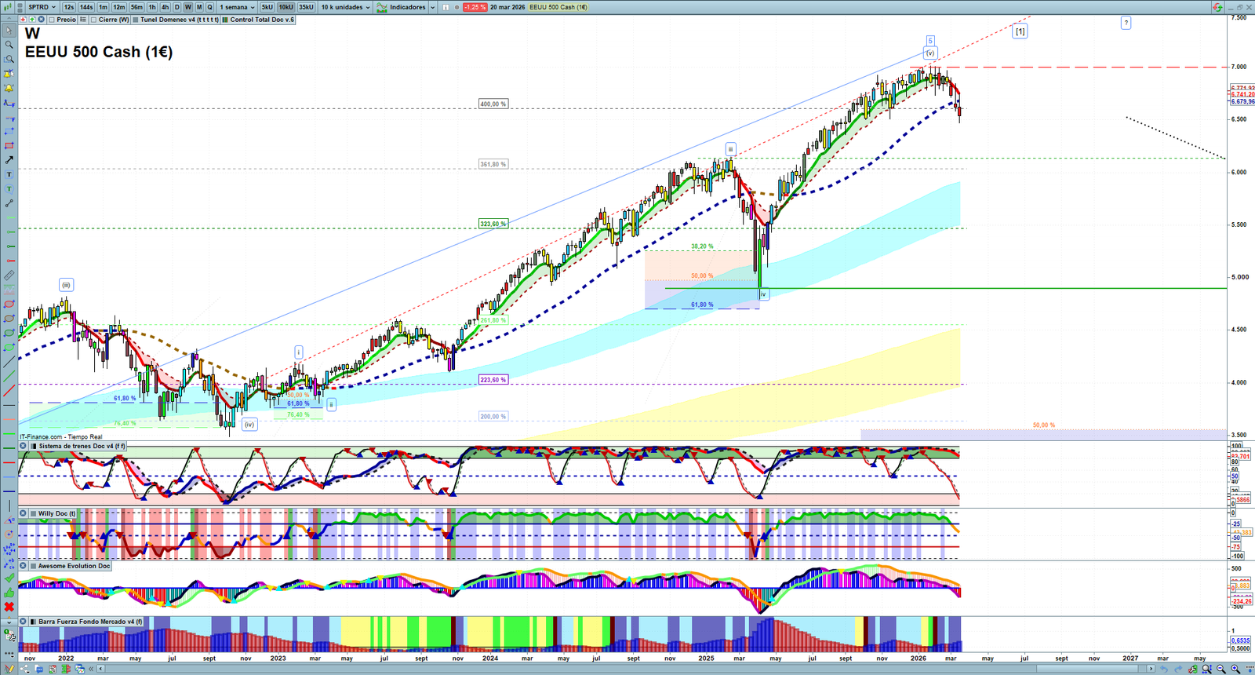
Task: Select the boxed T text tool
Action: 9,174
